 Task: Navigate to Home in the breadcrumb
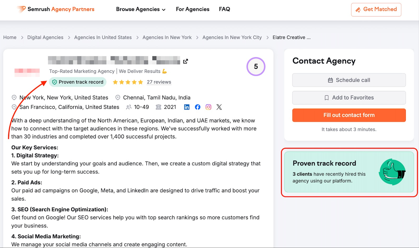tap(10, 37)
